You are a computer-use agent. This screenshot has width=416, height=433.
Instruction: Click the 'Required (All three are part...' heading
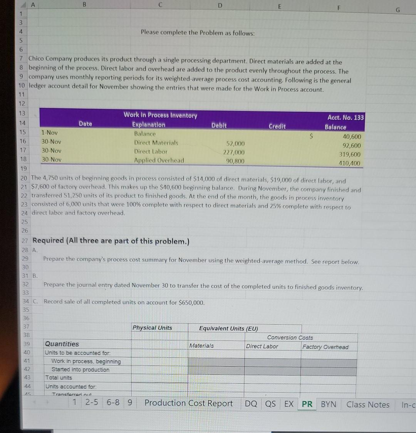coord(111,241)
